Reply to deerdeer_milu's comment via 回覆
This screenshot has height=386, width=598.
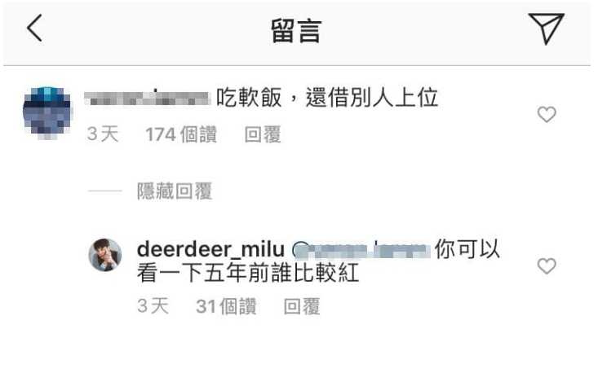302,306
